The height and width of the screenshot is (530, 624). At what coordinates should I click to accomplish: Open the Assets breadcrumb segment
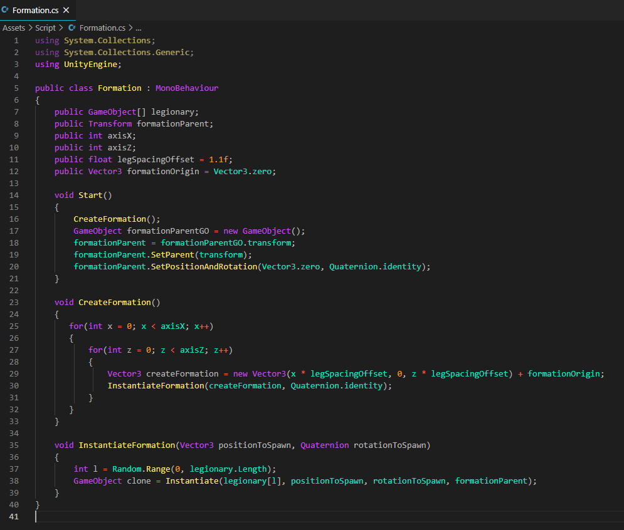(x=14, y=28)
